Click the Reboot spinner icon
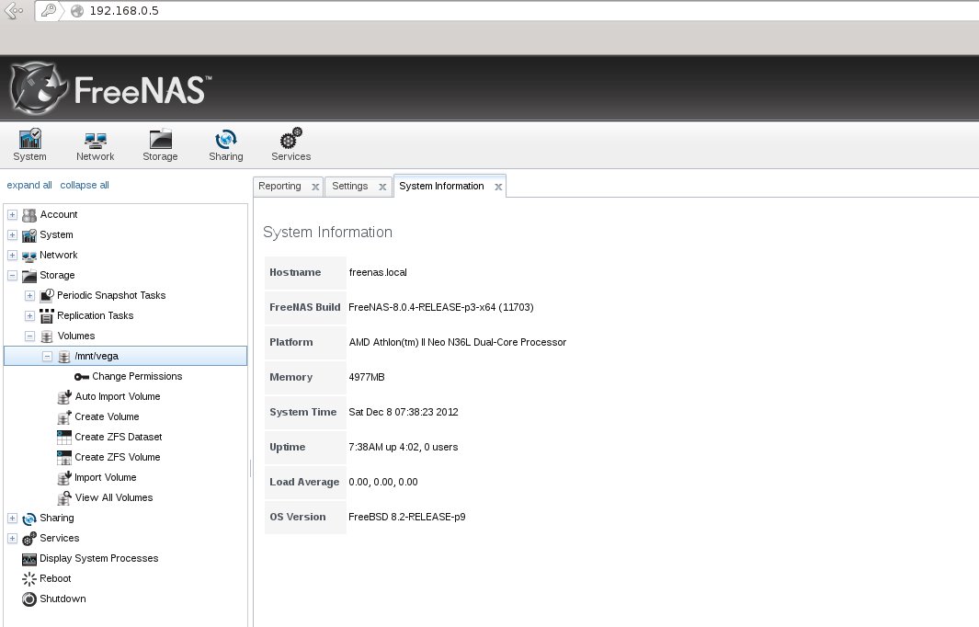This screenshot has width=979, height=627. [x=29, y=579]
